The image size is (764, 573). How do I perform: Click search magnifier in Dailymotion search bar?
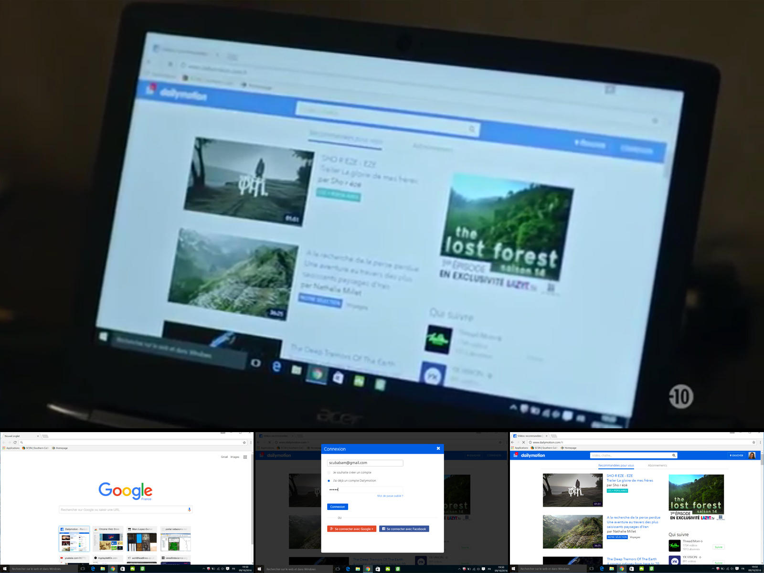[x=674, y=455]
